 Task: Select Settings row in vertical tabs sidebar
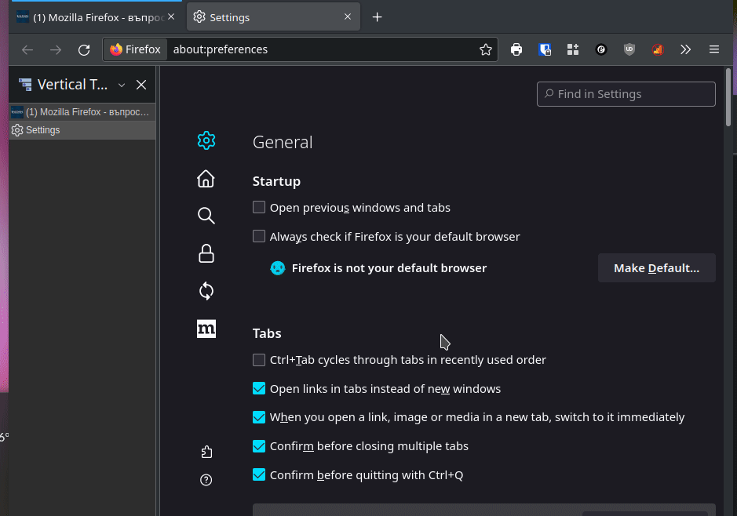[x=82, y=130]
